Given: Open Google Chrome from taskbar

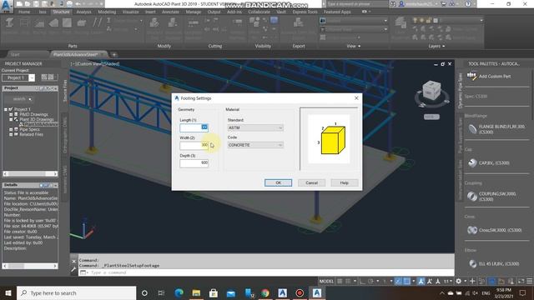Looking at the screenshot, I should [265, 292].
